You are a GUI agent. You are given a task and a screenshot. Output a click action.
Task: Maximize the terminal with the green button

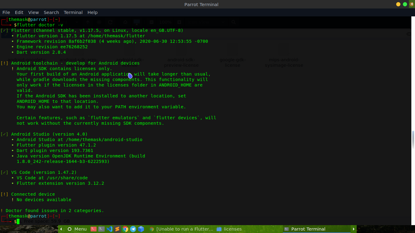coord(405,4)
